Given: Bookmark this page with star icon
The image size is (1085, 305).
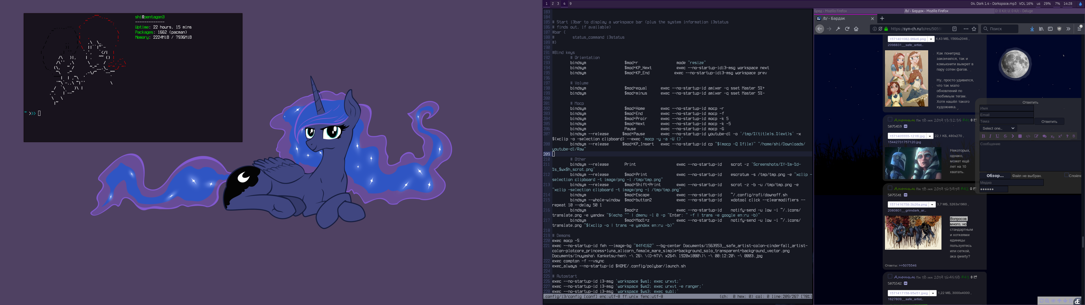Looking at the screenshot, I should (x=974, y=29).
